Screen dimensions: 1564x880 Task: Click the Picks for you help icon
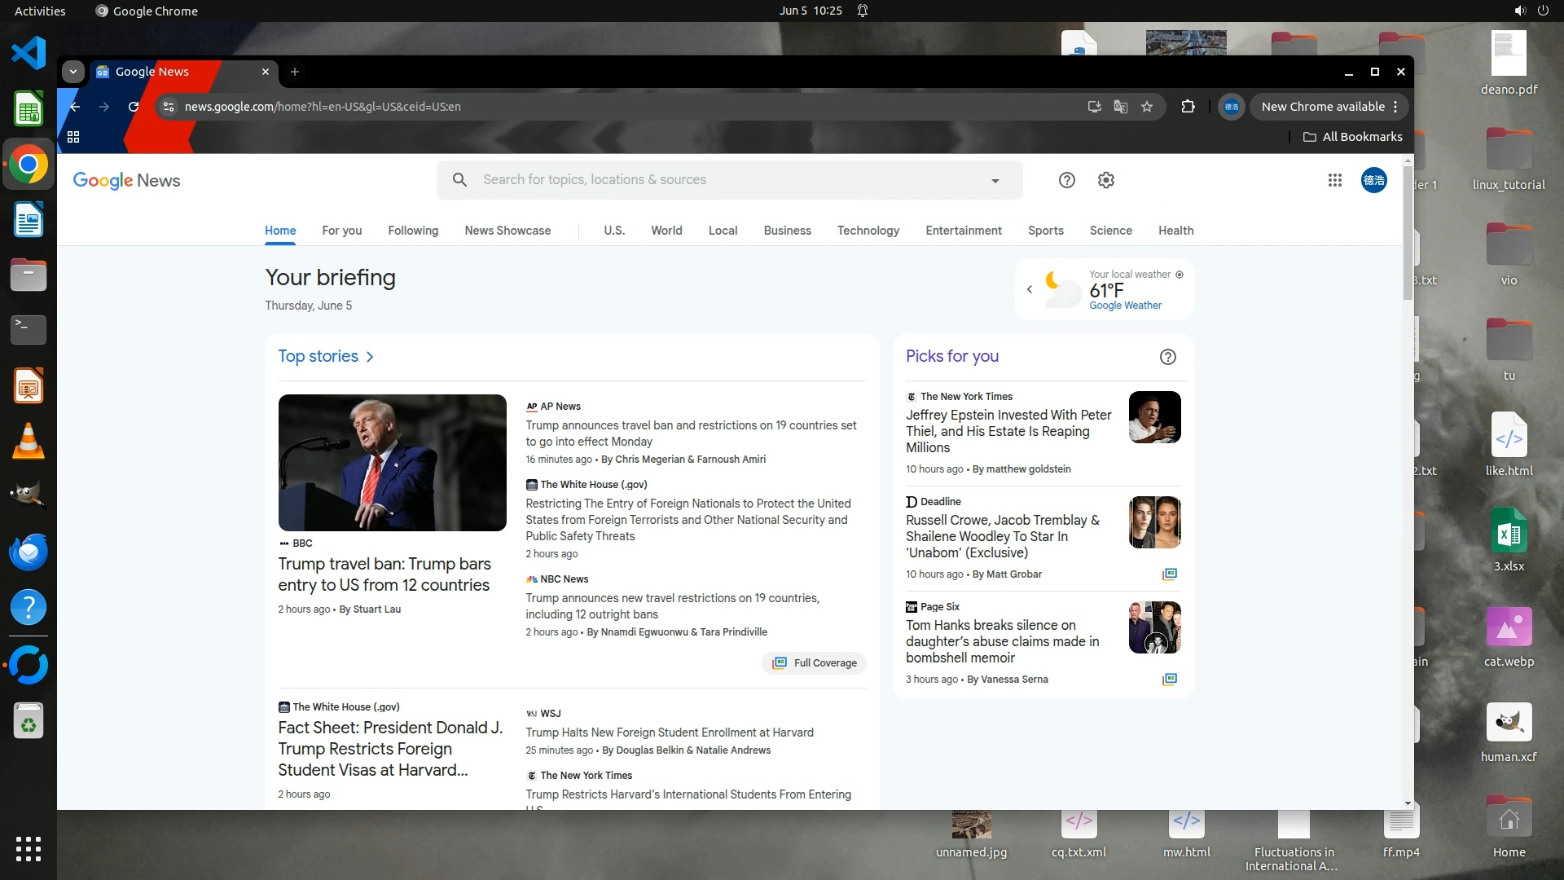point(1167,357)
